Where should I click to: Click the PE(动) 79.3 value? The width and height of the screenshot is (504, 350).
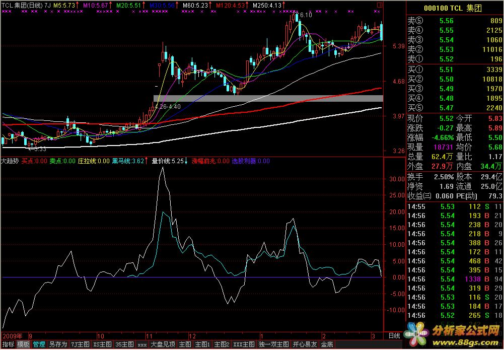(x=496, y=196)
